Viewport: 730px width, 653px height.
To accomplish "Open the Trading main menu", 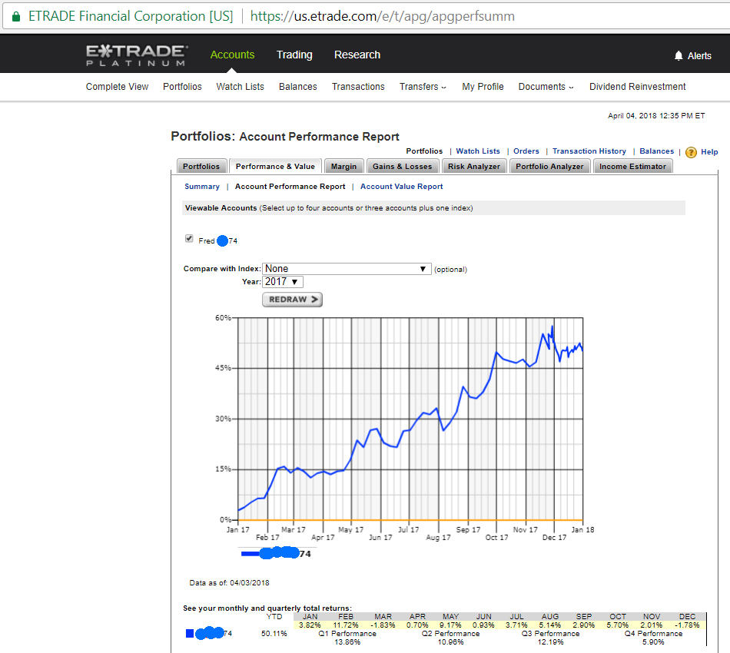I will point(294,55).
